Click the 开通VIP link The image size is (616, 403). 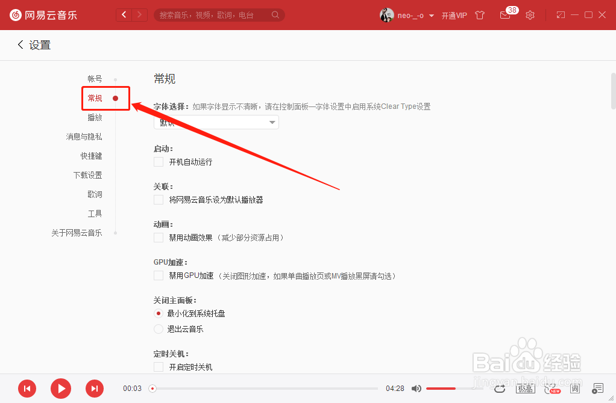point(454,15)
